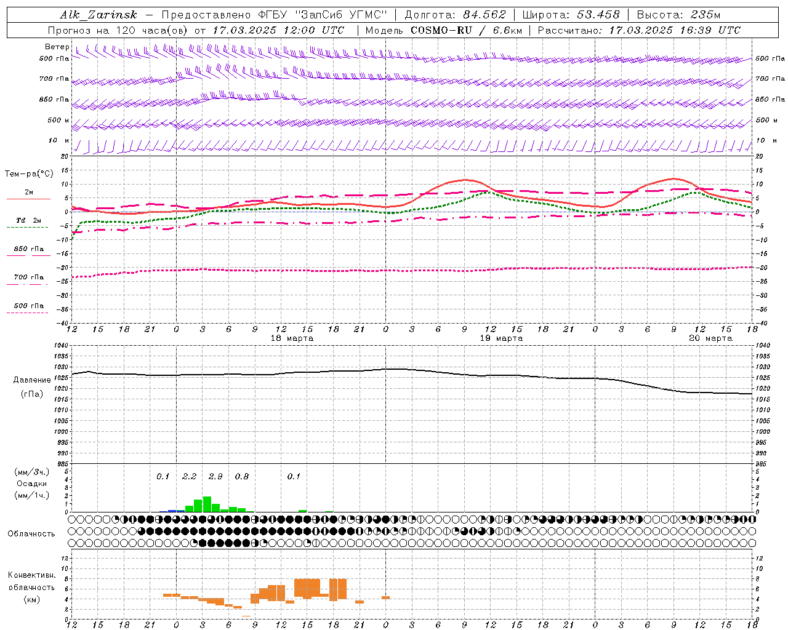Screen dimensions: 788x630
Task: Select forecast start 17.03.2025 12:00 UTC
Action: [x=278, y=30]
